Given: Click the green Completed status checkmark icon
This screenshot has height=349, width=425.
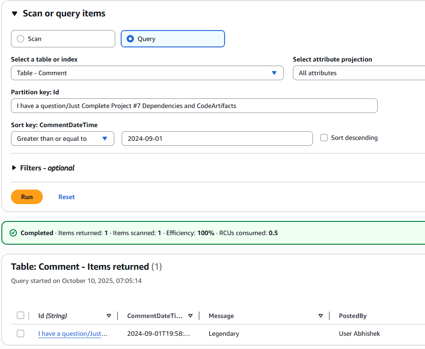Looking at the screenshot, I should click(13, 233).
